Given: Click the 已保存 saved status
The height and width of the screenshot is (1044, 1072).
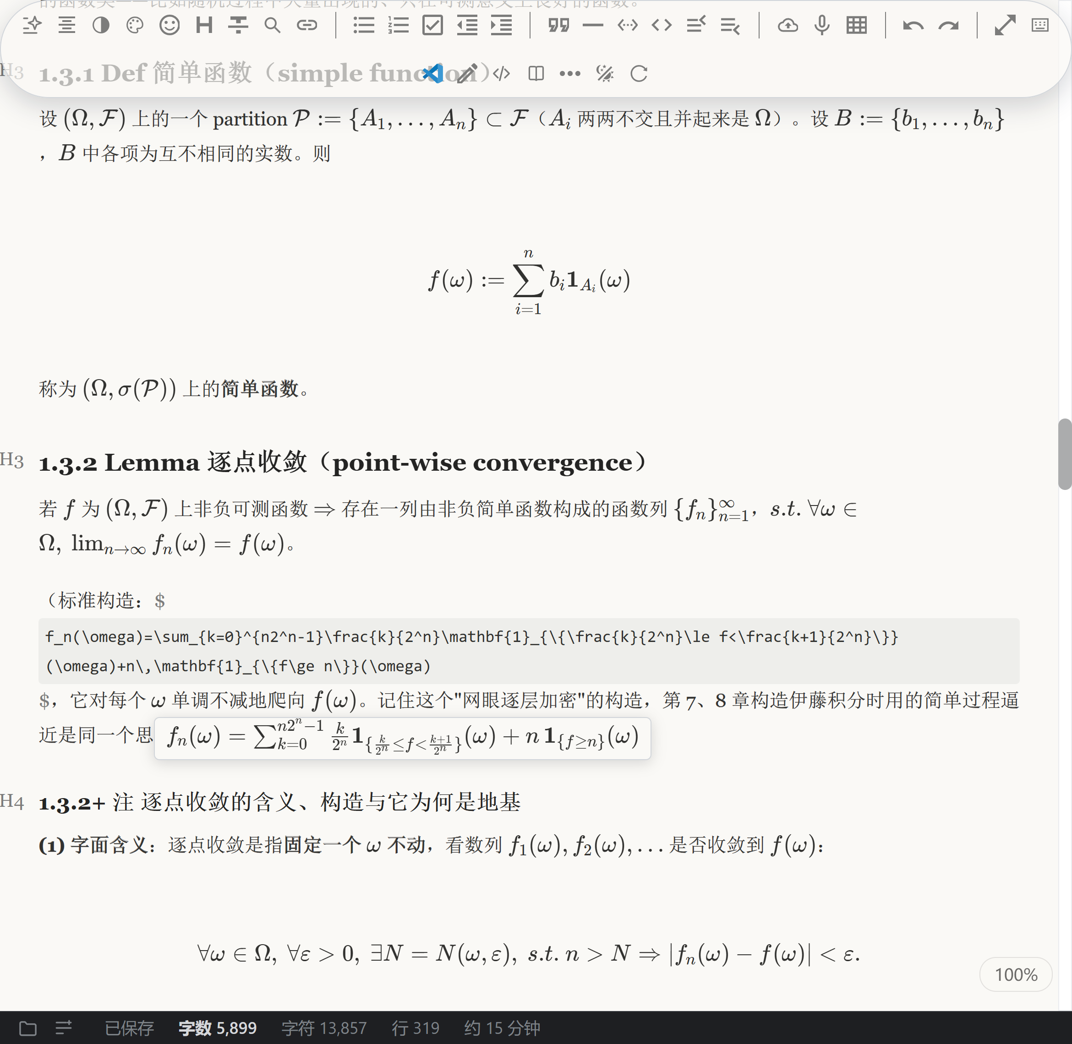Looking at the screenshot, I should point(130,1028).
